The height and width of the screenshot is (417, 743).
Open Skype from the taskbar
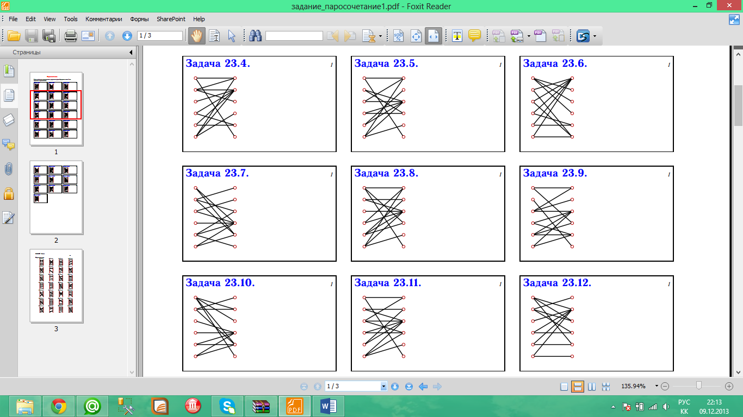[x=227, y=406]
